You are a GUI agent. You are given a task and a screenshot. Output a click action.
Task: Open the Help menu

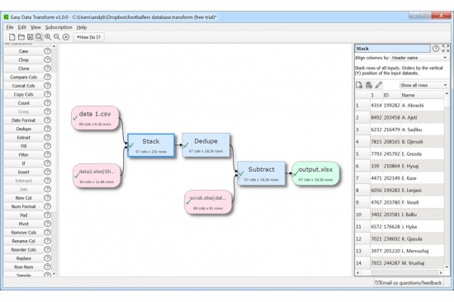(82, 27)
